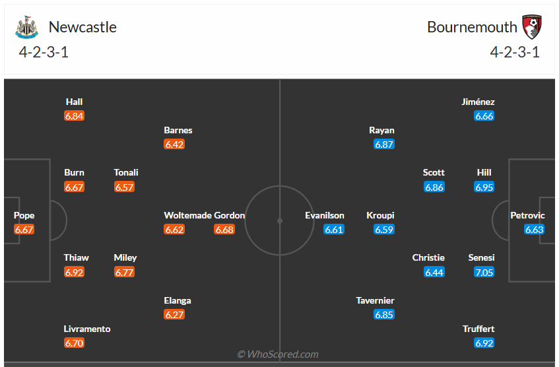
Task: Select Hall's 6.84 rating badge
Action: click(x=75, y=116)
